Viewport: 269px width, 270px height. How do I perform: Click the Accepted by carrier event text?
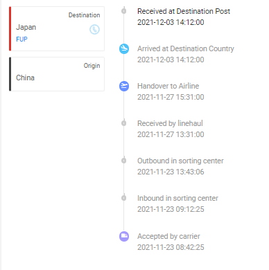coord(168,236)
